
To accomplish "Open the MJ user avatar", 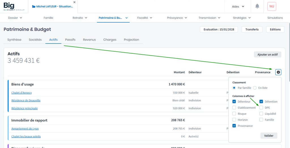I will point(272,6).
